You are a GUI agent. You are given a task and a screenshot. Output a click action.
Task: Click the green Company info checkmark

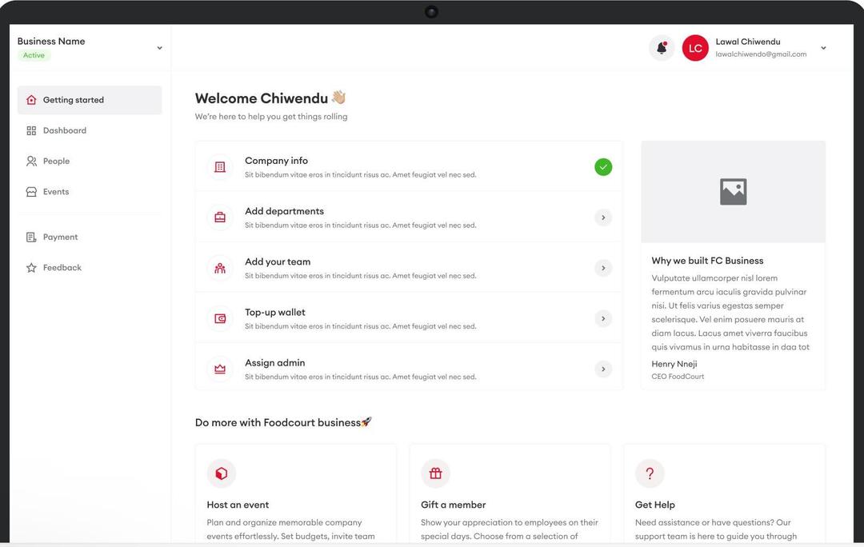coord(603,167)
